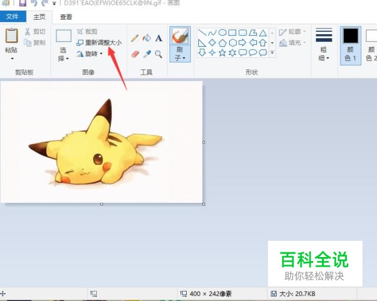
Task: Select the Curve shape
Action: tap(212, 32)
